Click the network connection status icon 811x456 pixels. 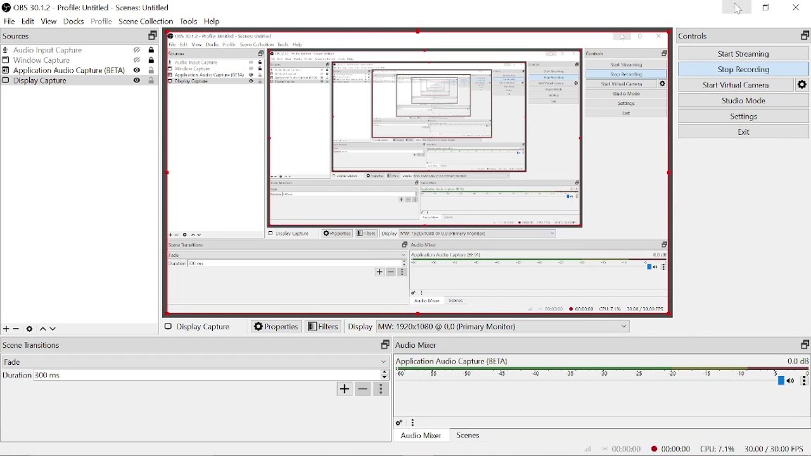coord(588,449)
